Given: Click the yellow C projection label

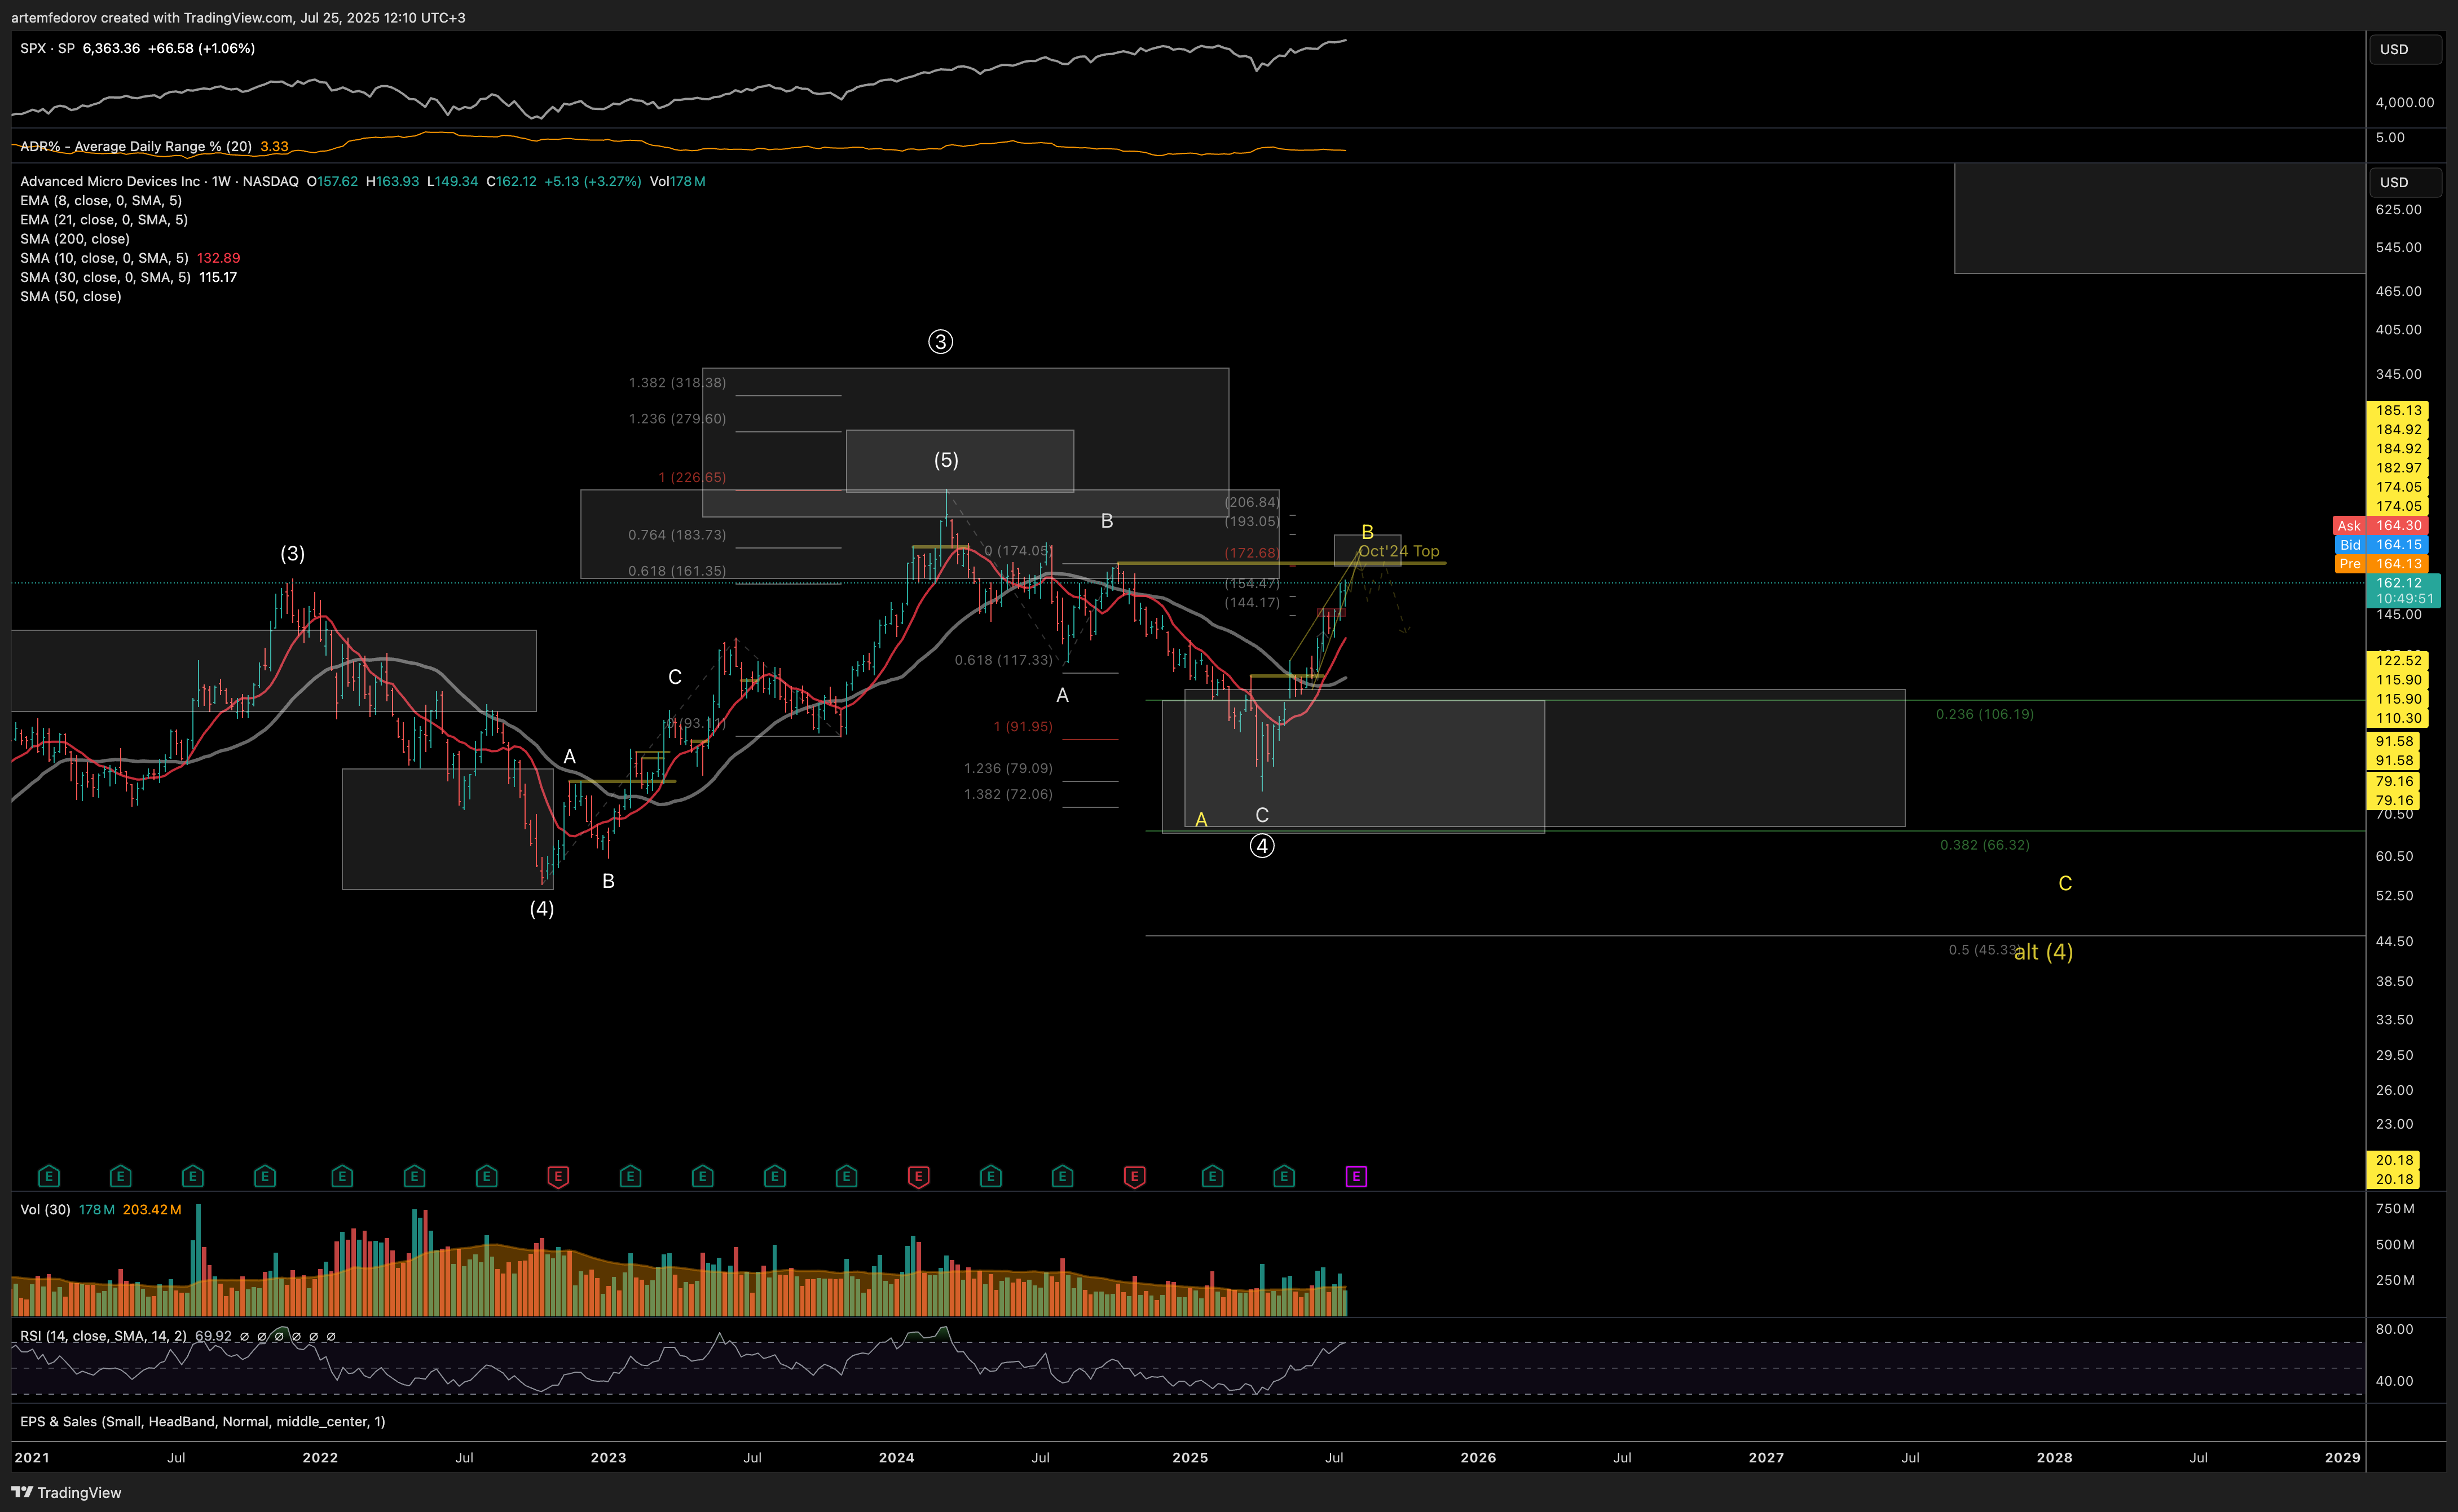Looking at the screenshot, I should [x=2065, y=883].
